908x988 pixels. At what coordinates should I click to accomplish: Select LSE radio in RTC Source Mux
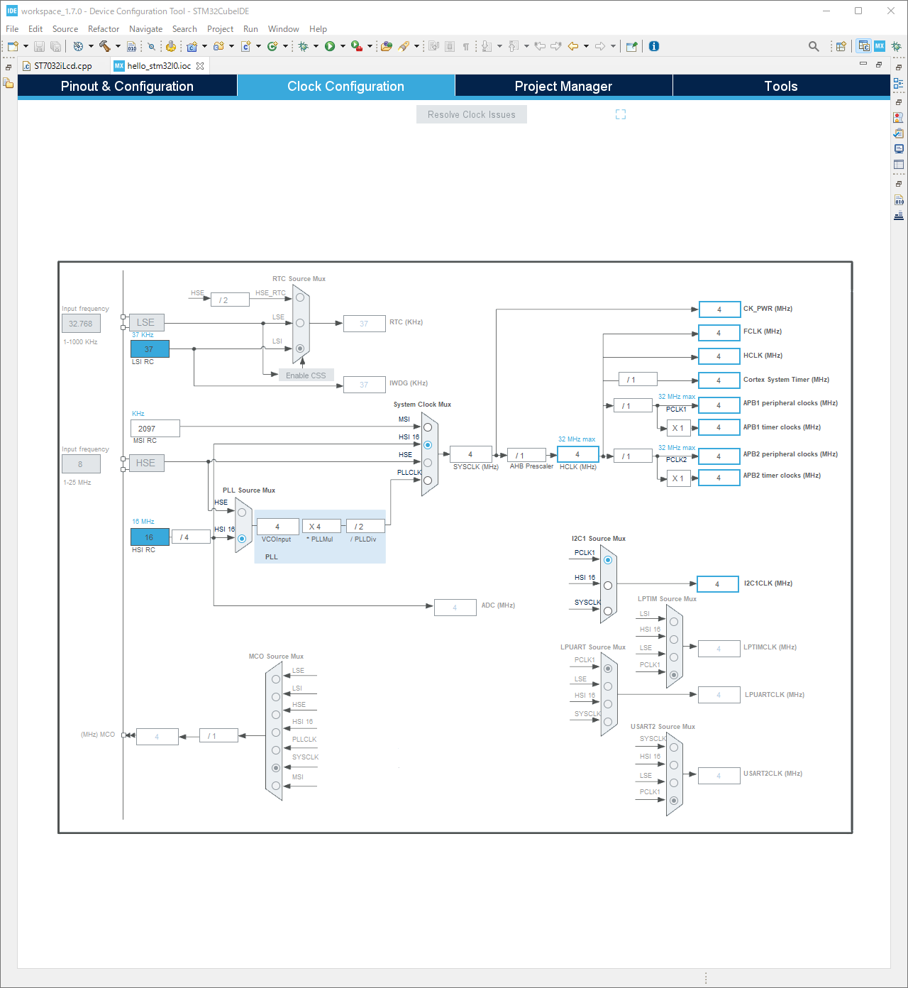(300, 323)
